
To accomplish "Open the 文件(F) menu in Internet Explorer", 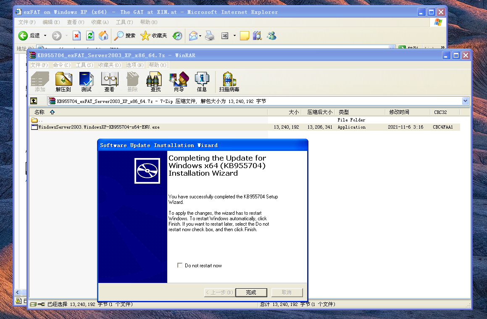I will pyautogui.click(x=27, y=22).
